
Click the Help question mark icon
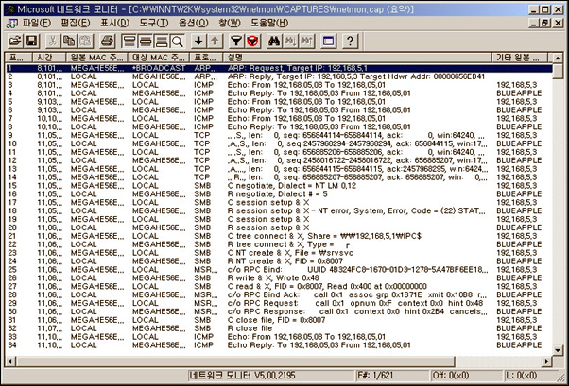coord(350,41)
